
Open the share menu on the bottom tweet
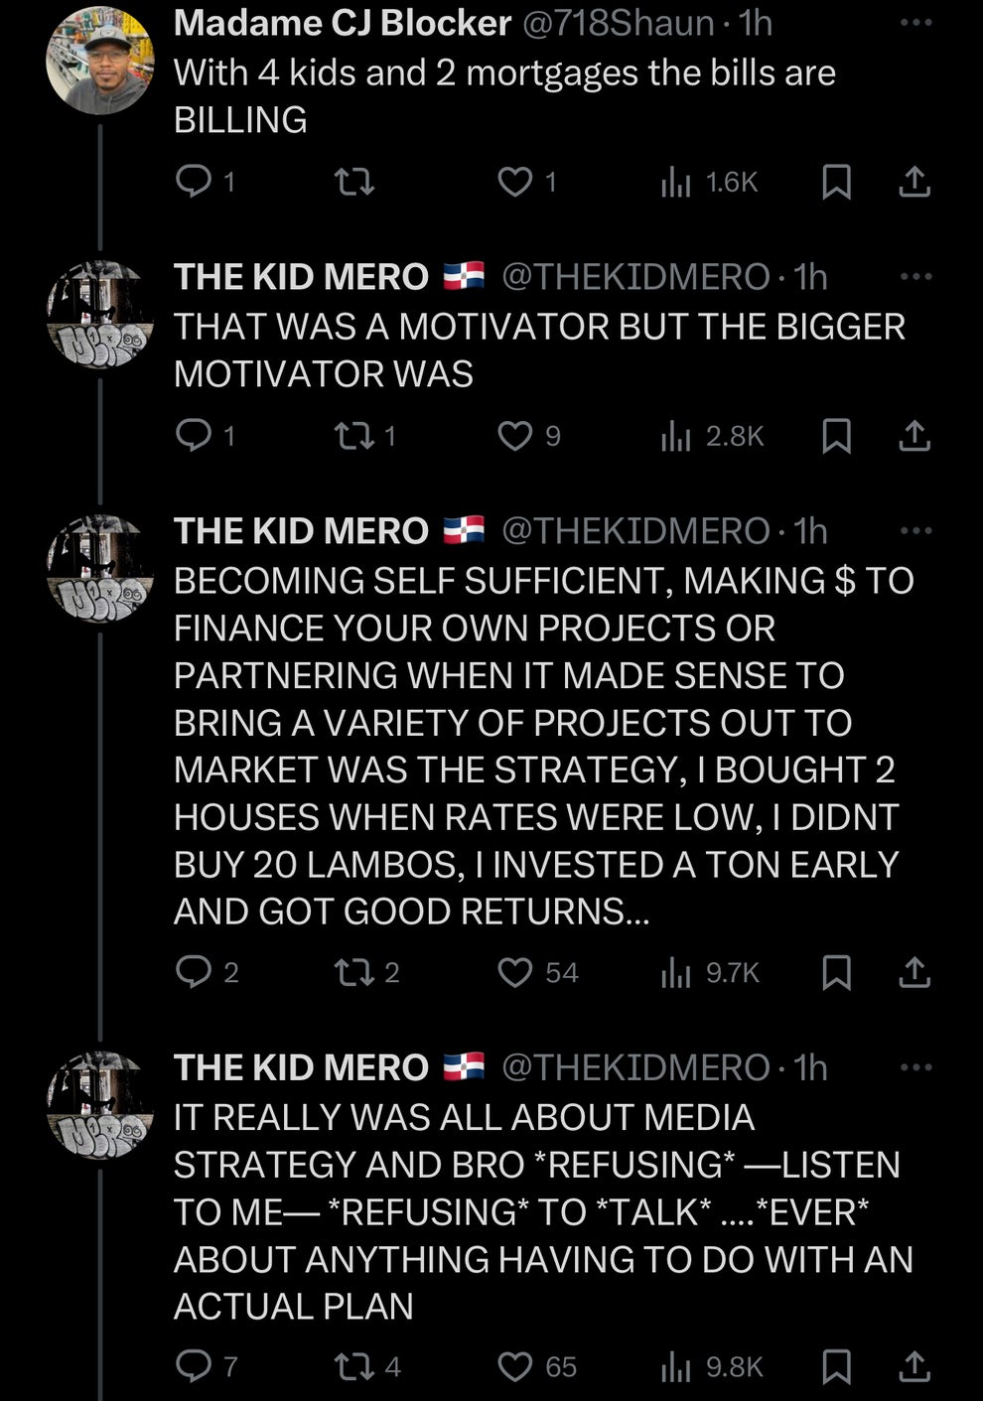914,1366
